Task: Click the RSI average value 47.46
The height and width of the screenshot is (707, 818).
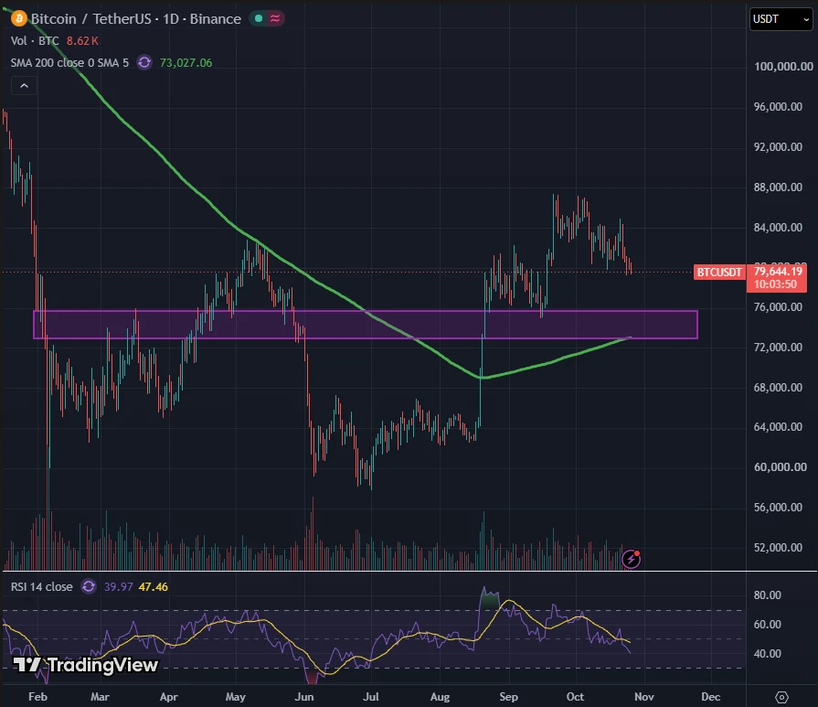Action: [x=154, y=586]
